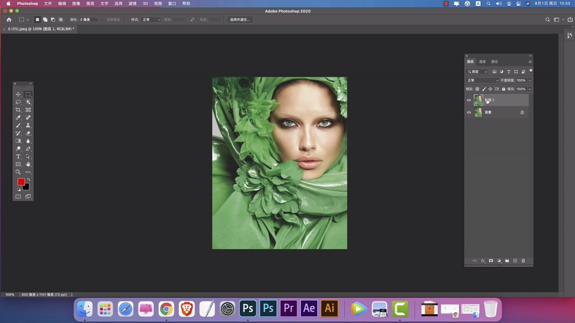
Task: Activate the Zoom tool
Action: 18,172
